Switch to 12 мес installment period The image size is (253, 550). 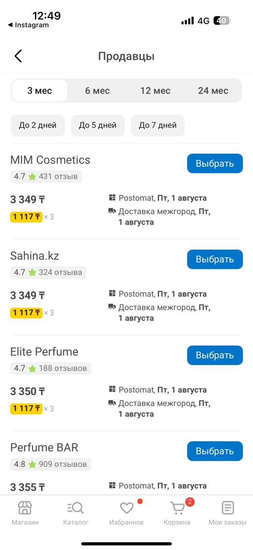155,91
